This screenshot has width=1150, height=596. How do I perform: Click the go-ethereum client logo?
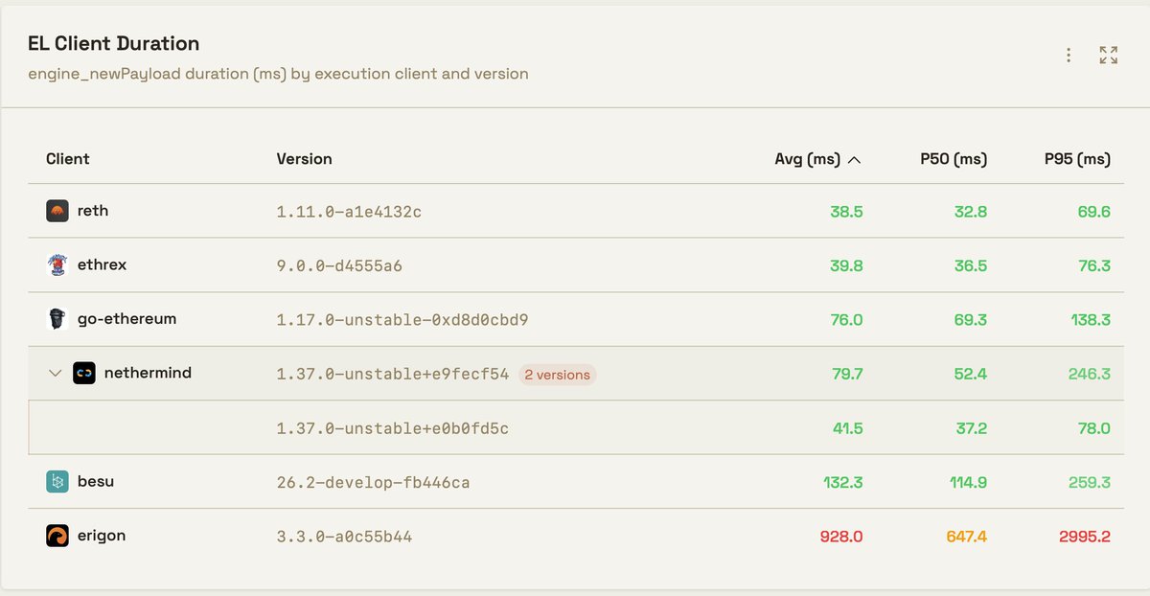(57, 319)
